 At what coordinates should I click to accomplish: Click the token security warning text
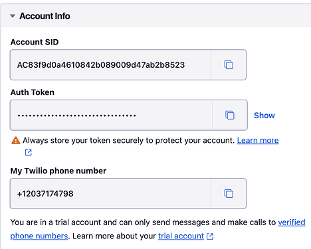(128, 140)
